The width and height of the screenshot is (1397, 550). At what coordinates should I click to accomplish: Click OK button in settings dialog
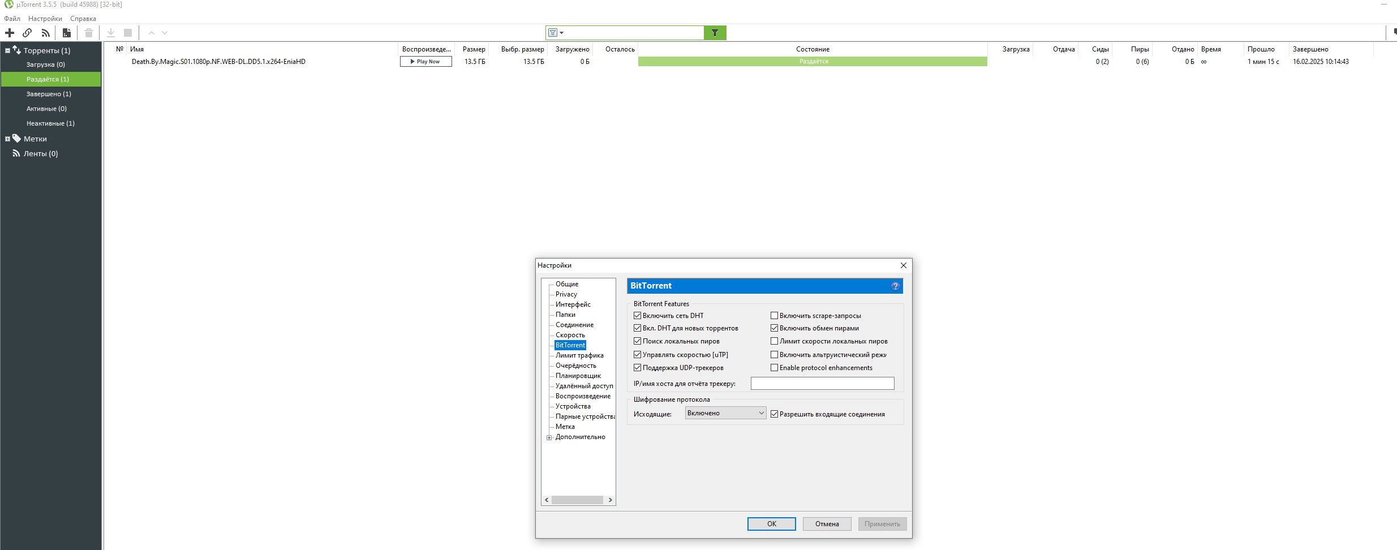pyautogui.click(x=772, y=524)
